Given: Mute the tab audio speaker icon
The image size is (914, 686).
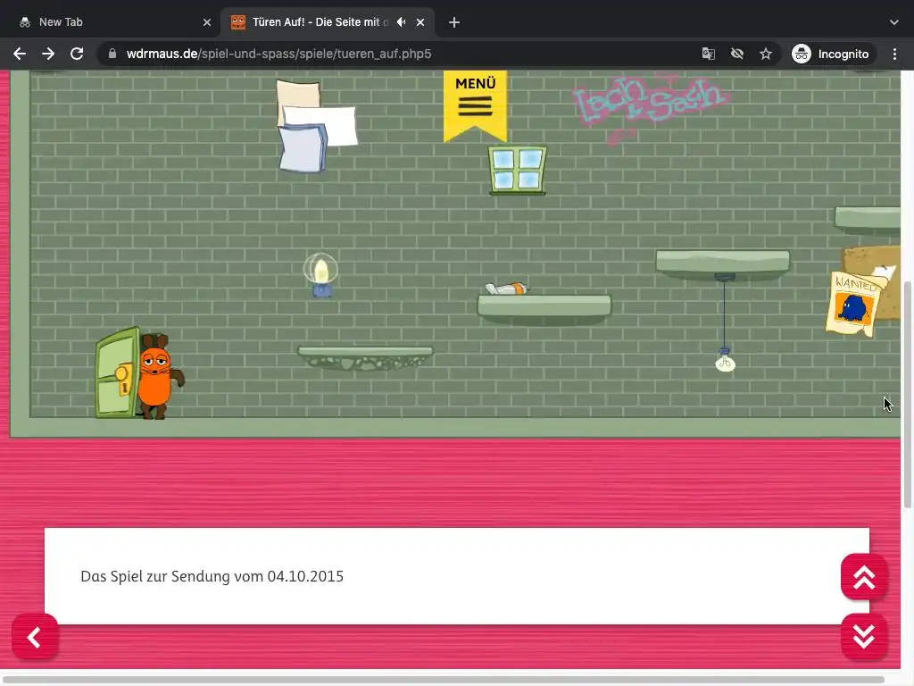Looking at the screenshot, I should (x=401, y=22).
